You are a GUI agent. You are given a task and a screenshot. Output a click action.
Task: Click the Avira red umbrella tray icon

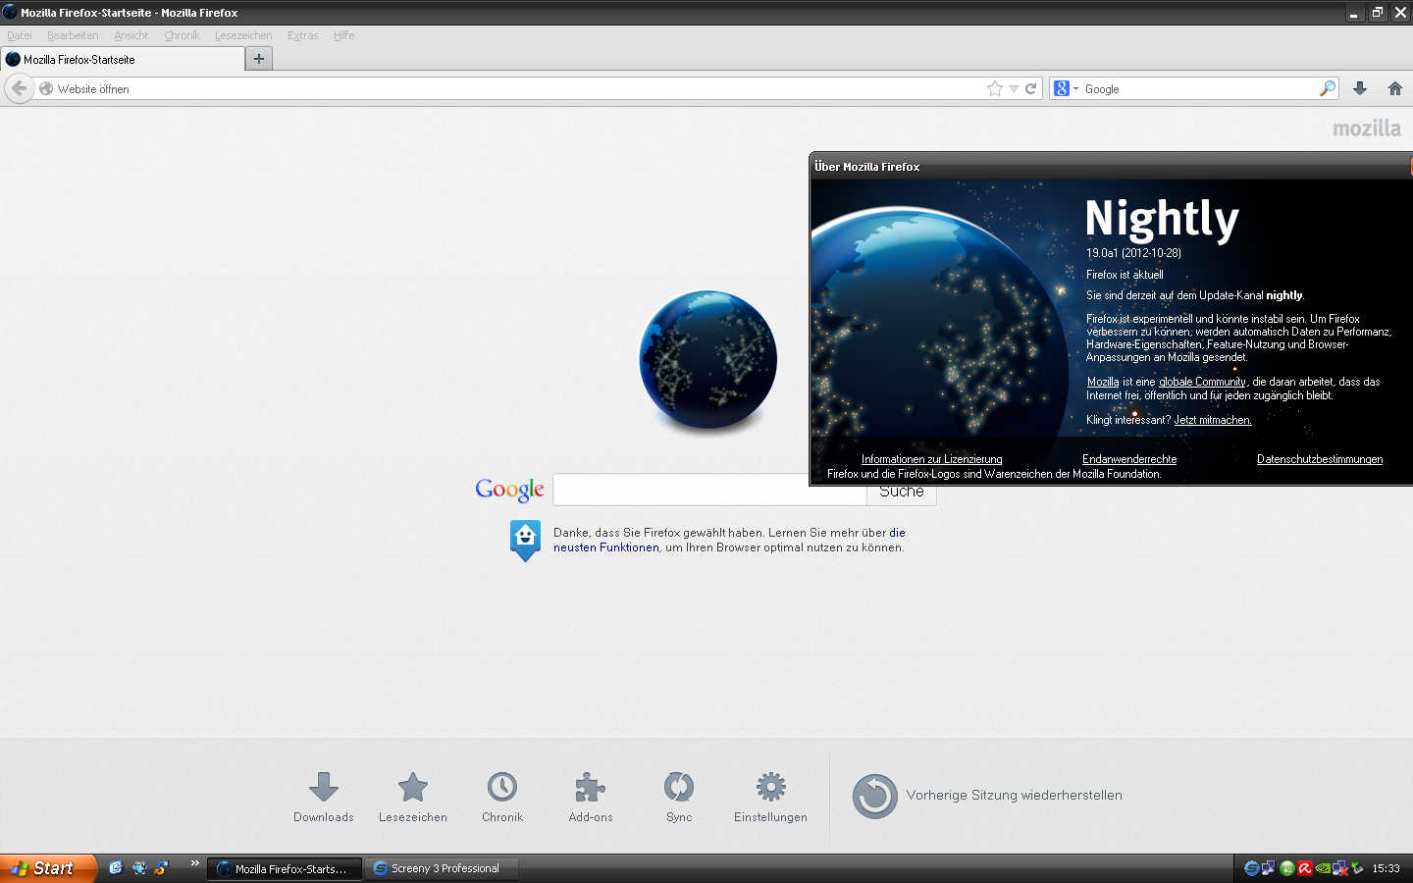click(x=1305, y=868)
